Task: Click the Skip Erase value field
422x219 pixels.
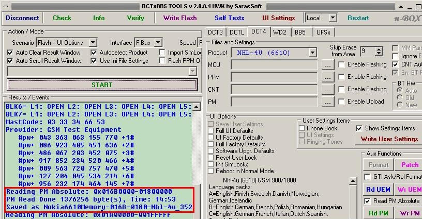Action: [x=368, y=51]
